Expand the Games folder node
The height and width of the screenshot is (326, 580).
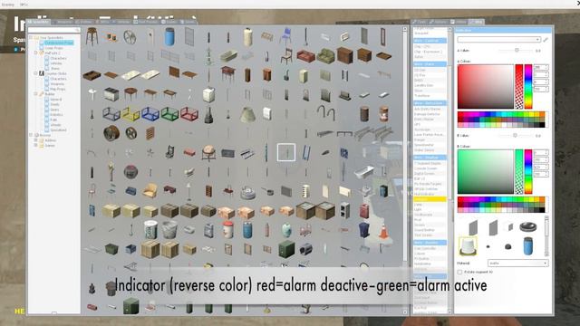click(36, 145)
